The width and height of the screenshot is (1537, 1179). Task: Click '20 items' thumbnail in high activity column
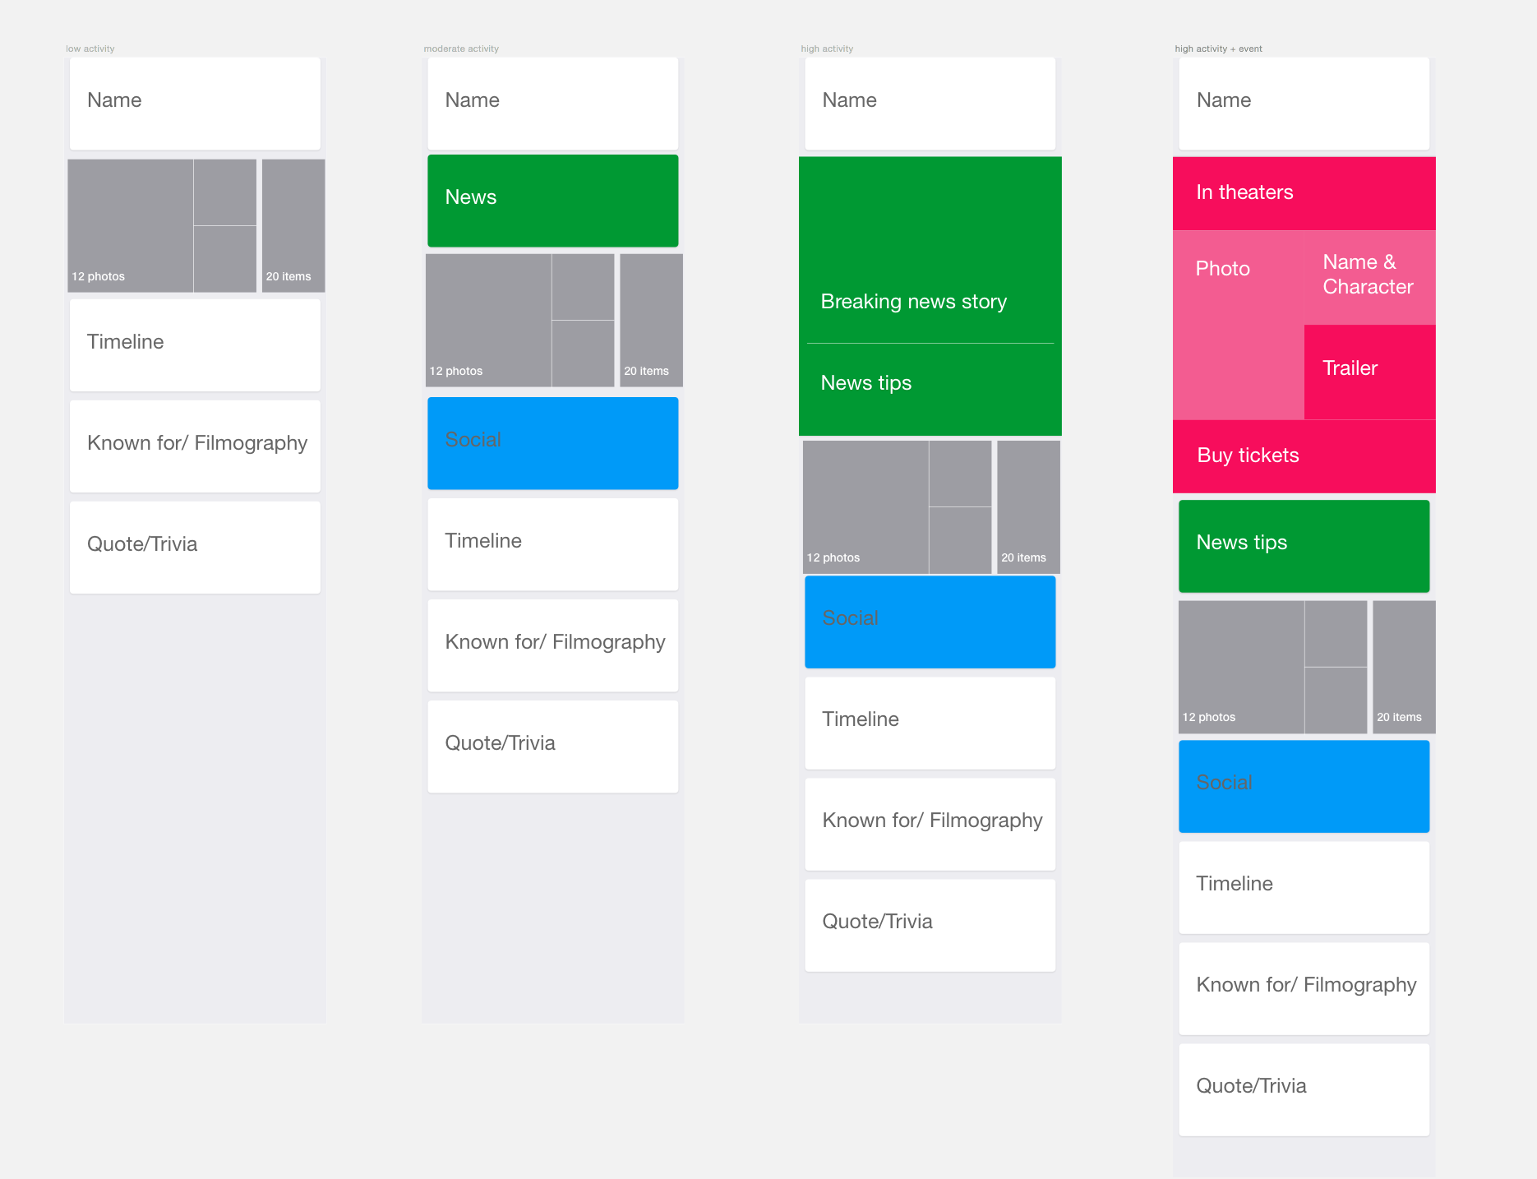1028,506
